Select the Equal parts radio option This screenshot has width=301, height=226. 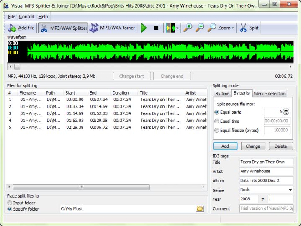[216, 112]
